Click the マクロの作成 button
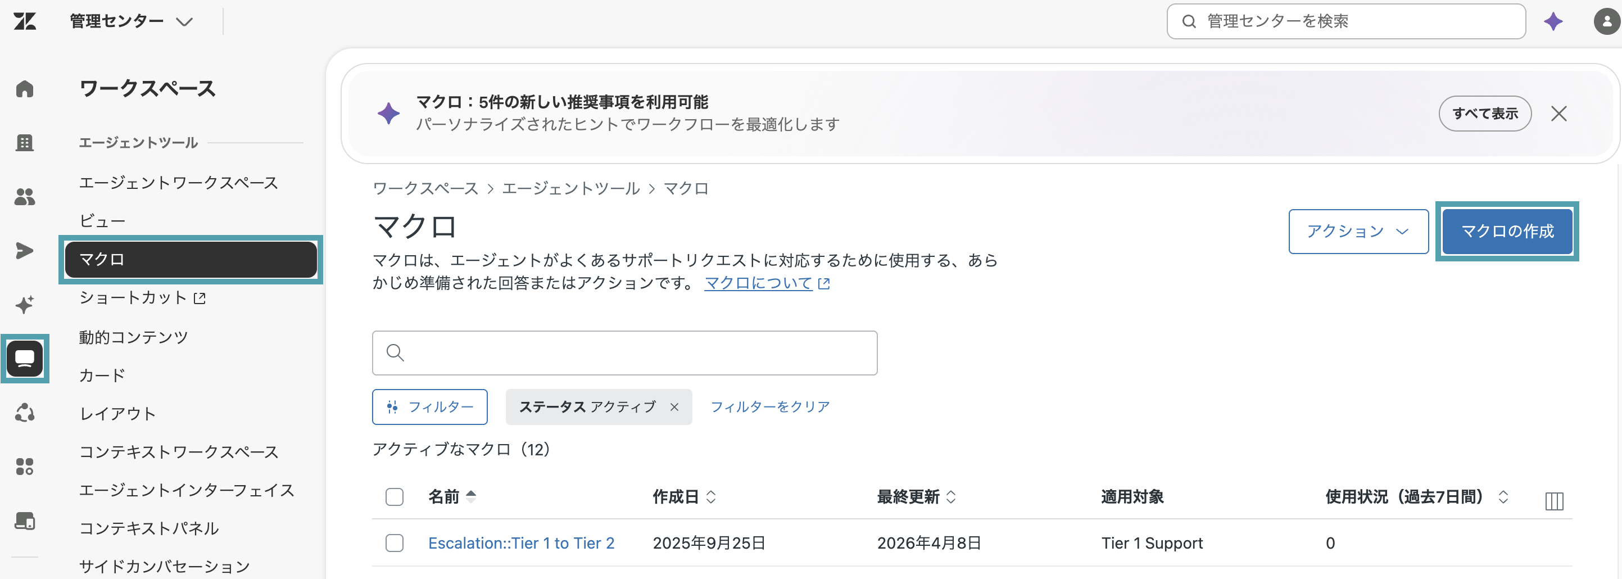 click(1507, 231)
